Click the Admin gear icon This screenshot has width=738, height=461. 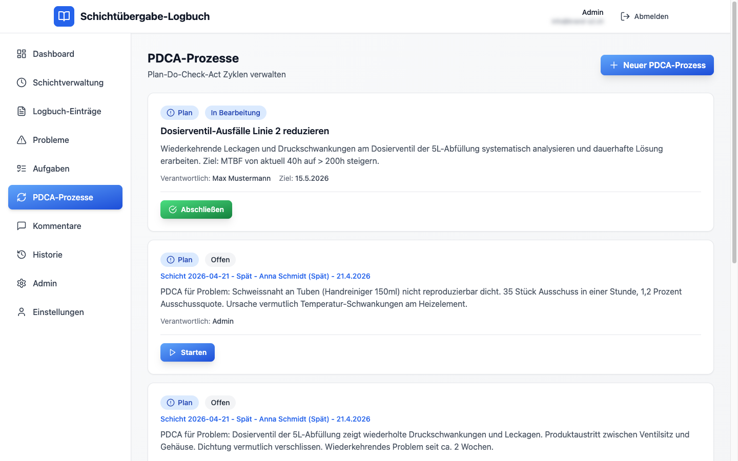(22, 283)
